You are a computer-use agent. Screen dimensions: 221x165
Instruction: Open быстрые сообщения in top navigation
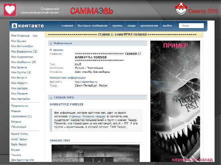click(x=92, y=26)
